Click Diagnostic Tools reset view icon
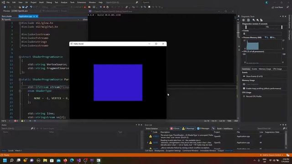 point(261,20)
